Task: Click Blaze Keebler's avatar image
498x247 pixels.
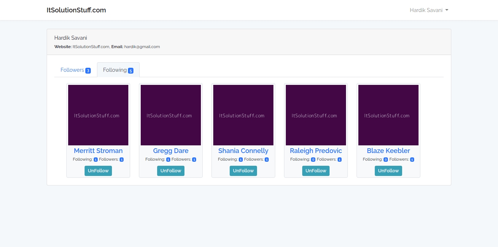Action: [388, 115]
